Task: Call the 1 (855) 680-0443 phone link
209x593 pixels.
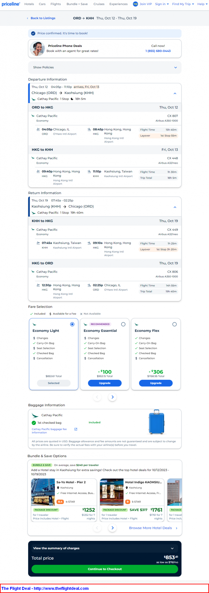Action: pyautogui.click(x=158, y=51)
